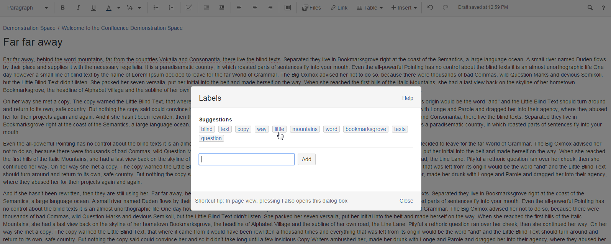Open the Files toolbar item
Image resolution: width=611 pixels, height=244 pixels.
tap(311, 8)
